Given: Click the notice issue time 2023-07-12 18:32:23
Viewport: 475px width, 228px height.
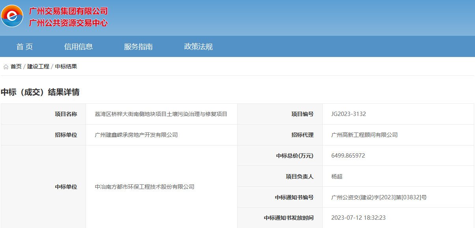Looking at the screenshot, I should pyautogui.click(x=358, y=218).
